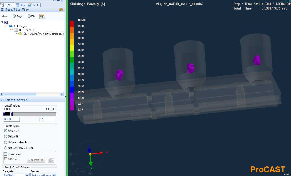The image size is (291, 176).
Task: Click the faint plus zoom-in view control
Action: pos(72,164)
